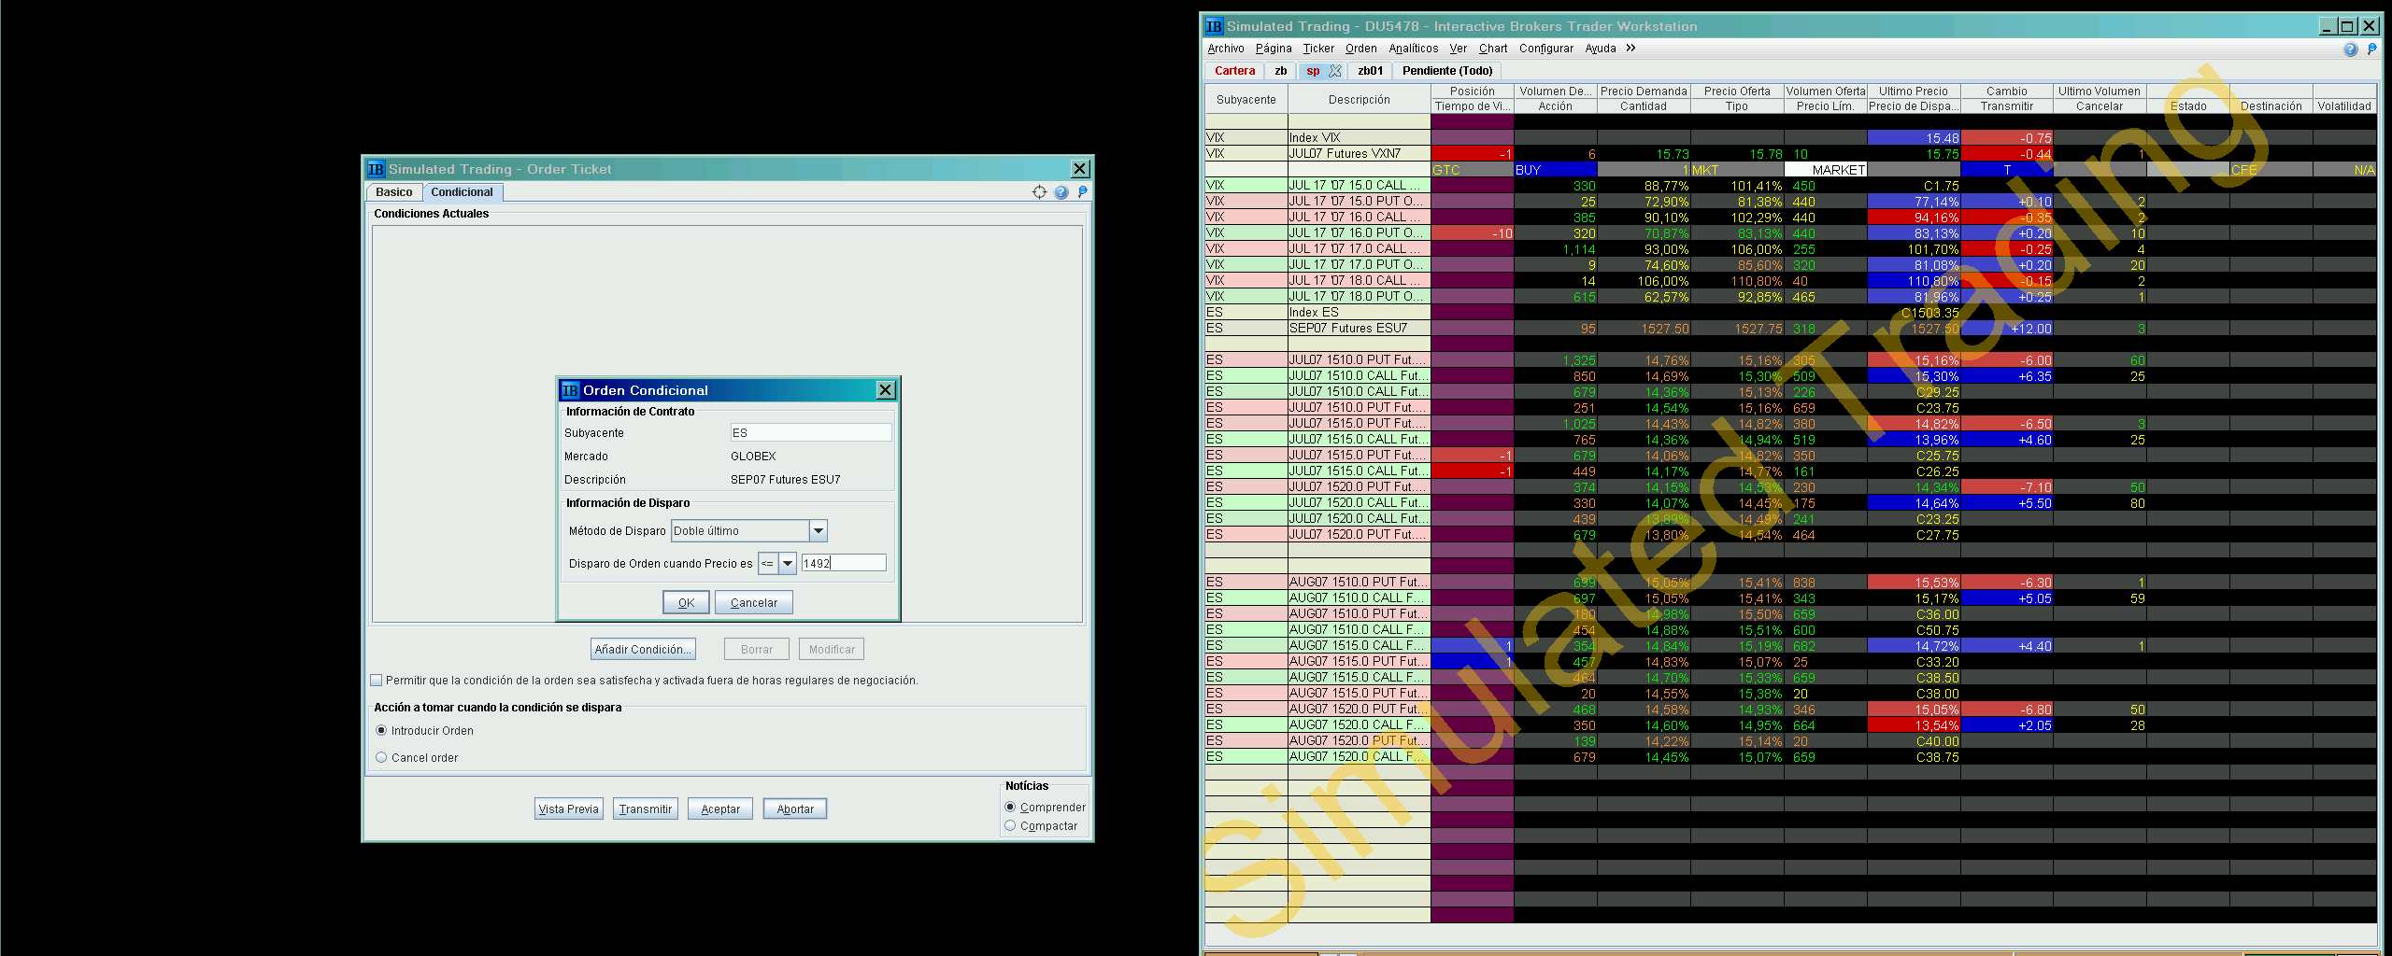
Task: Click the MKT order type cell
Action: pos(1737,170)
